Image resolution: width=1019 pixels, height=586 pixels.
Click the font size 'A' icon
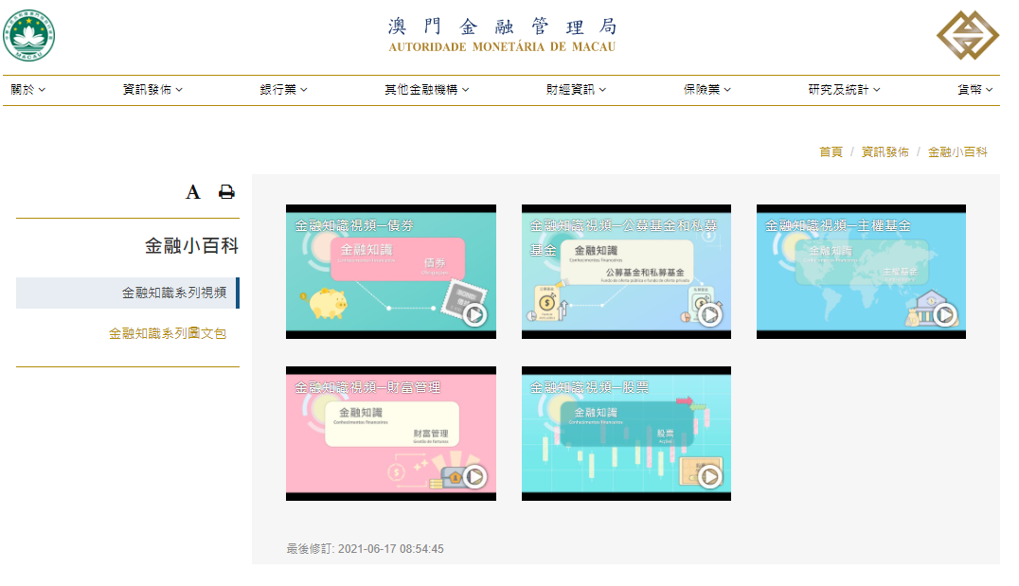pyautogui.click(x=193, y=192)
